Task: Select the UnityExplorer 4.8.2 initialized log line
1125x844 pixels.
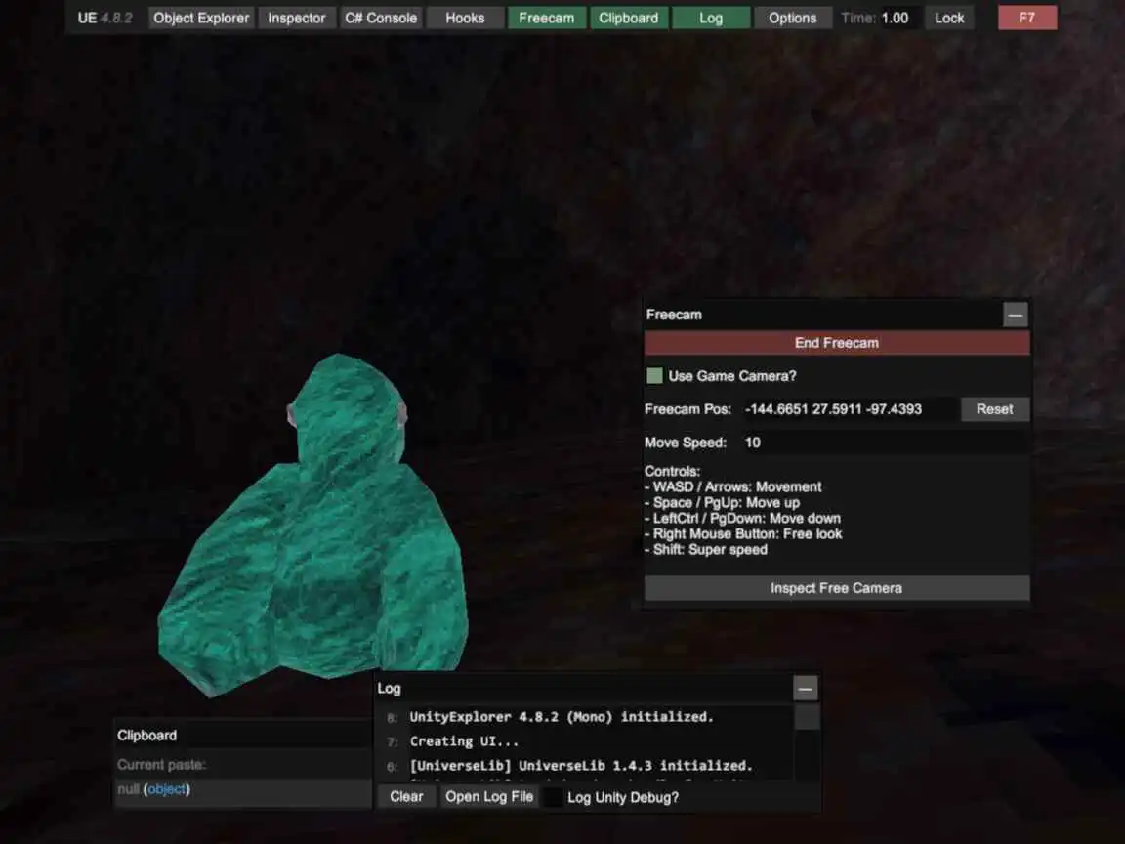Action: 562,717
